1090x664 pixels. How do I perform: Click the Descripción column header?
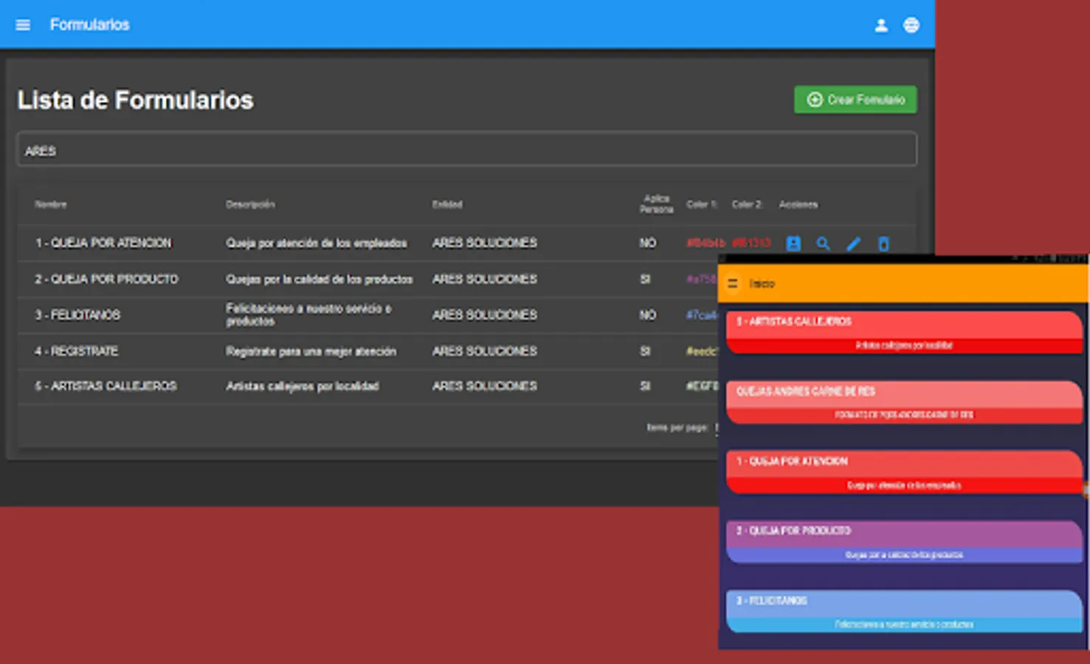click(250, 204)
